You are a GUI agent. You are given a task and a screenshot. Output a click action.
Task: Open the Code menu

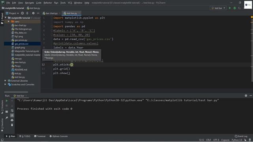coord(39,3)
